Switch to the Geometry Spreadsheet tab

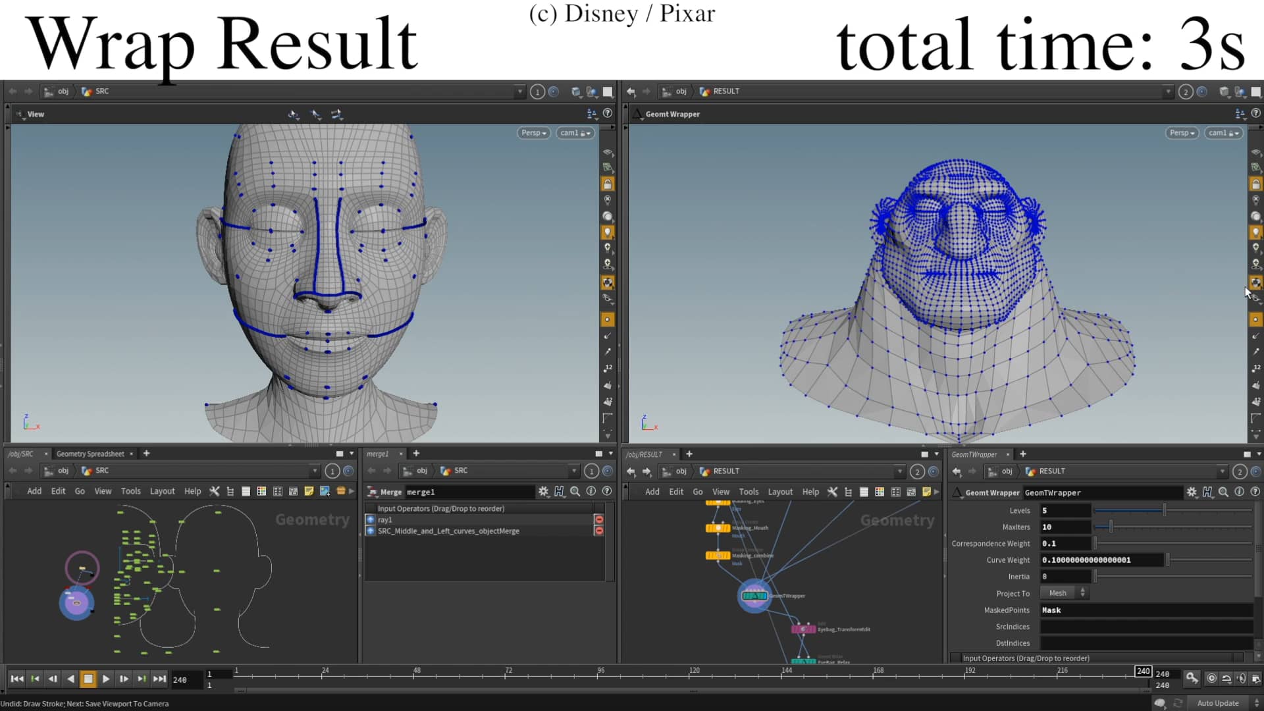(90, 454)
